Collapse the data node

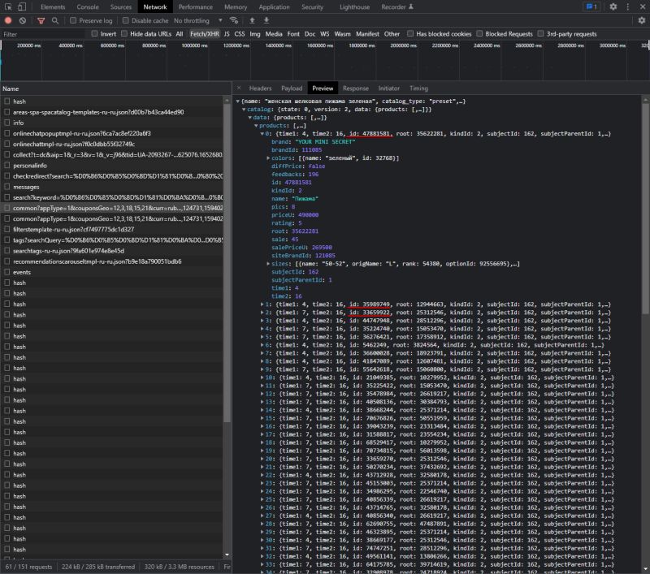(250, 118)
